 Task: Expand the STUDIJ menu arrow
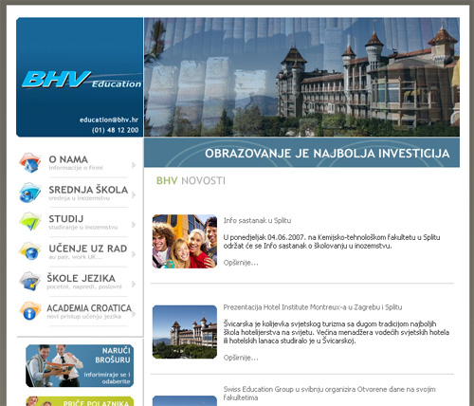[134, 225]
